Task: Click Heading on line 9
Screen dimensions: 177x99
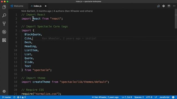Action: 30,46
